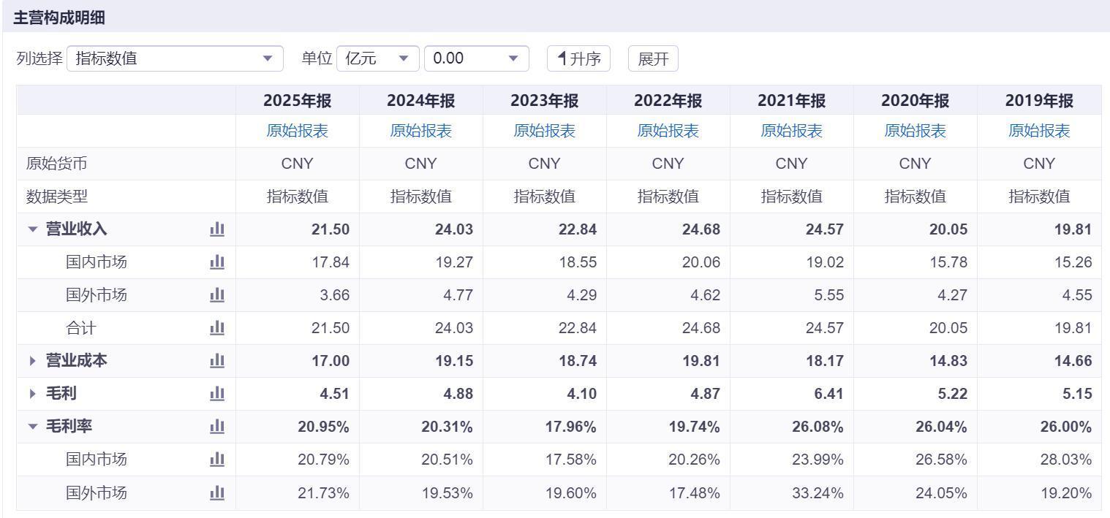Open chart icon for 营业成本 row
The height and width of the screenshot is (518, 1110).
(217, 361)
